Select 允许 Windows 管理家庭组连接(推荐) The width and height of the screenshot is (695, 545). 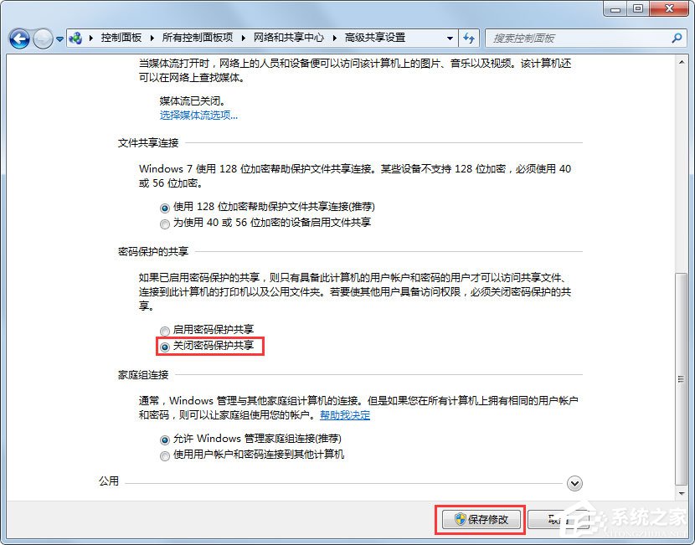pyautogui.click(x=165, y=438)
